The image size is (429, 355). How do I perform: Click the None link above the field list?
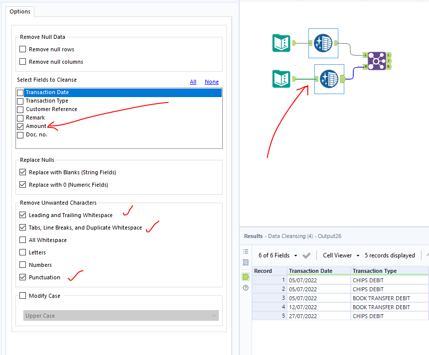[211, 82]
